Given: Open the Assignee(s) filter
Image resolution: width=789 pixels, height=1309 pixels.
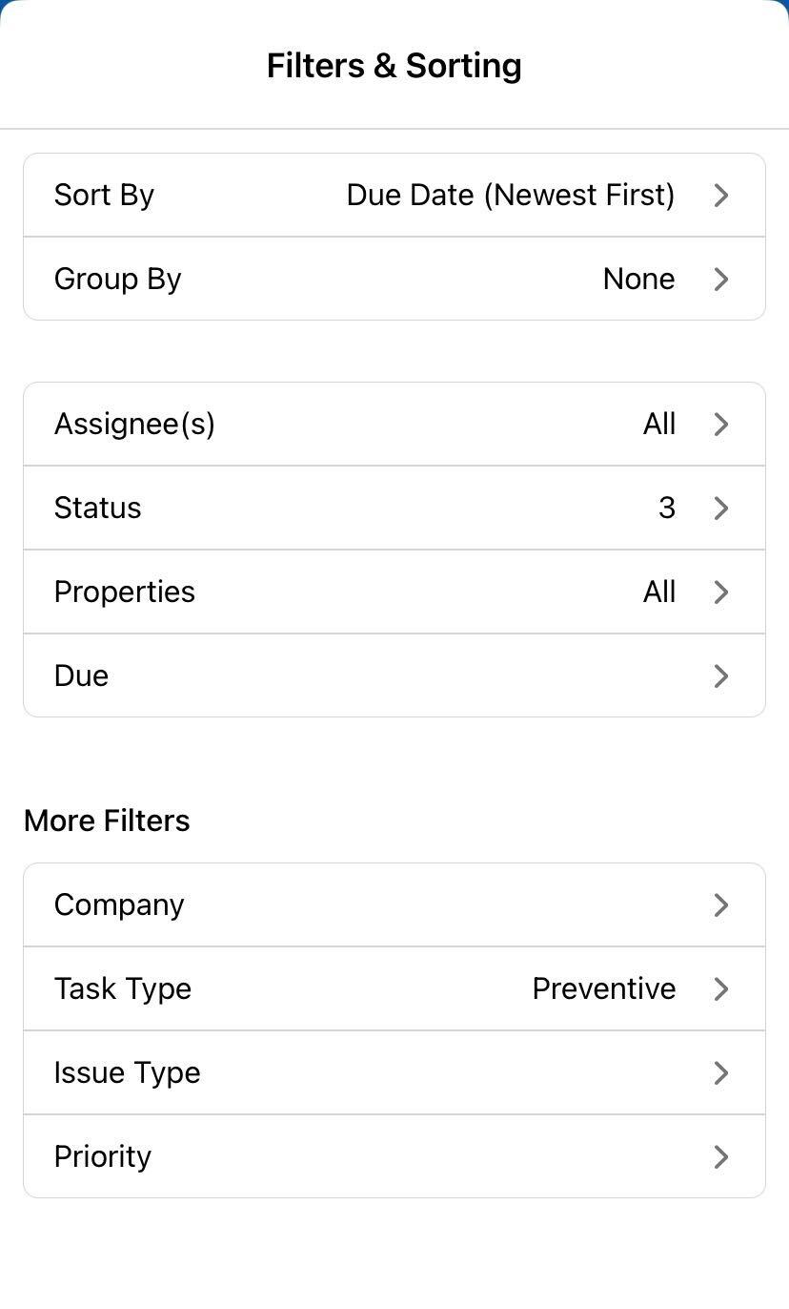Looking at the screenshot, I should click(134, 425).
